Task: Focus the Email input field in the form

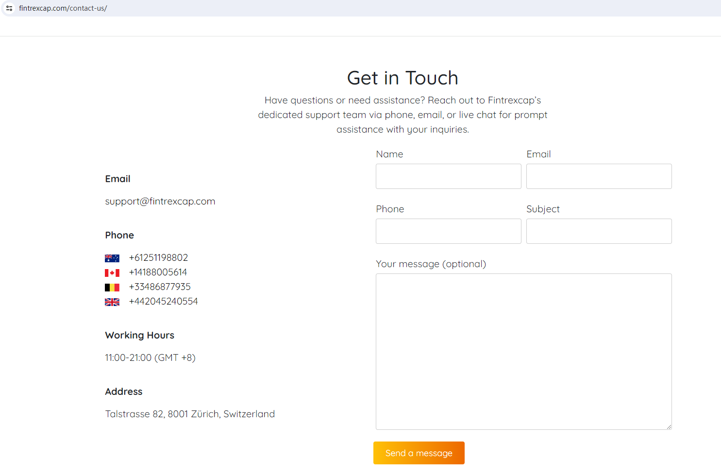Action: tap(599, 176)
